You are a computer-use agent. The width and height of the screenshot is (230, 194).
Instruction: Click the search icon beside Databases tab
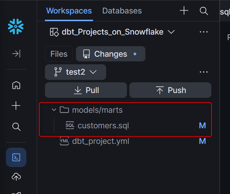[204, 11]
